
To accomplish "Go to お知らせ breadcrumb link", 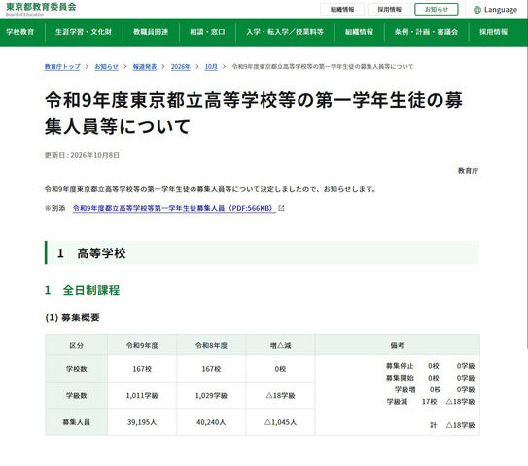I will [x=106, y=67].
